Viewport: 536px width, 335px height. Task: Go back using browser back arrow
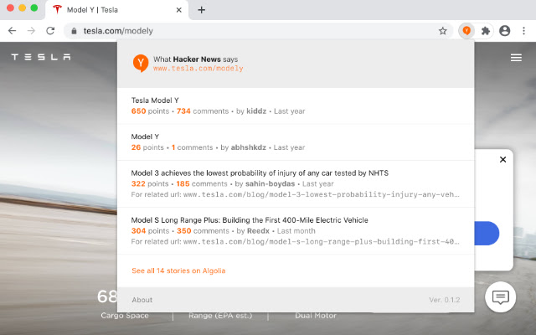pos(13,31)
